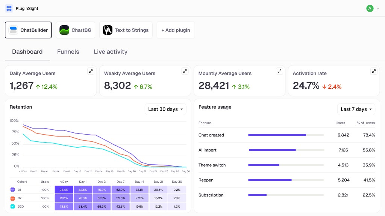Expand the Weakly Average Users card
The width and height of the screenshot is (385, 216).
coord(185,71)
